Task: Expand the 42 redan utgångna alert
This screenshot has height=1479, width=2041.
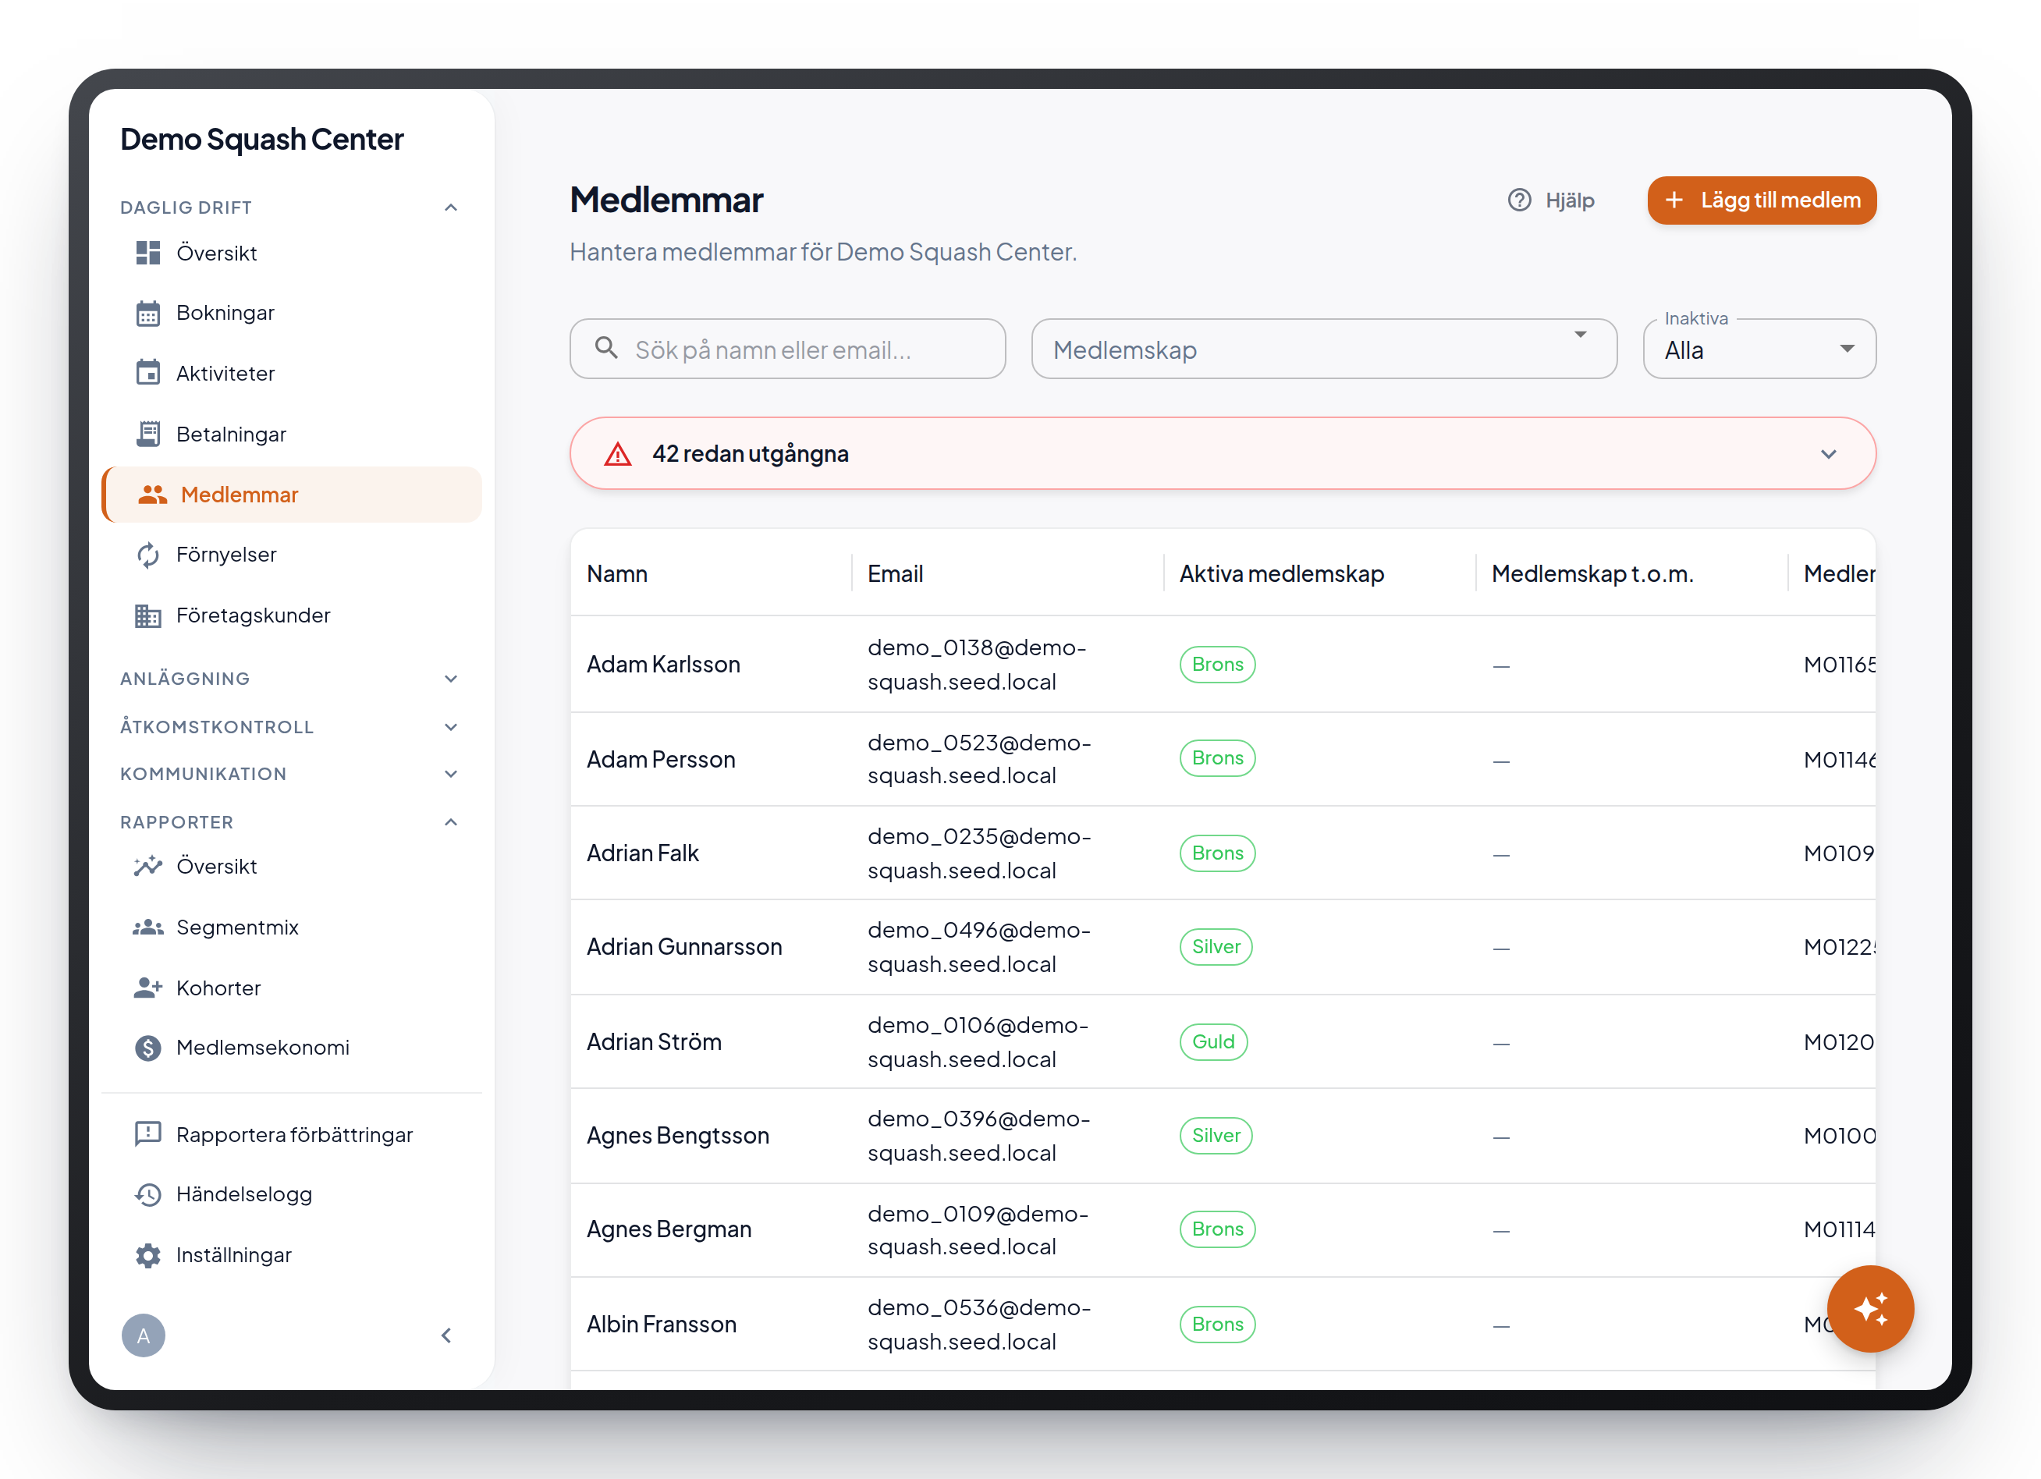Action: [1223, 453]
